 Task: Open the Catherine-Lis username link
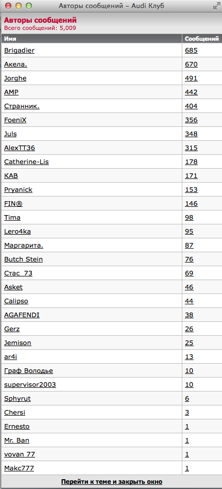[x=26, y=162]
